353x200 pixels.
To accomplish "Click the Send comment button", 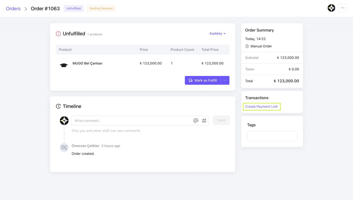I will 221,120.
